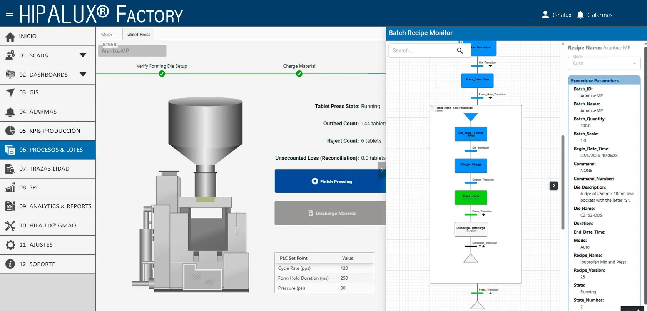Click the Charge Material step checkmark
Viewport: 647px width, 311px height.
tap(299, 74)
